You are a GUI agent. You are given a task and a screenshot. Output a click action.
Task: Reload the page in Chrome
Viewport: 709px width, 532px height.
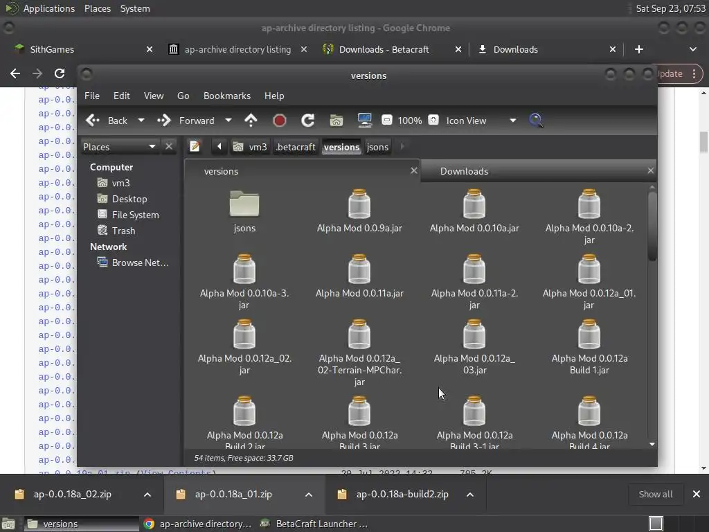pyautogui.click(x=60, y=73)
